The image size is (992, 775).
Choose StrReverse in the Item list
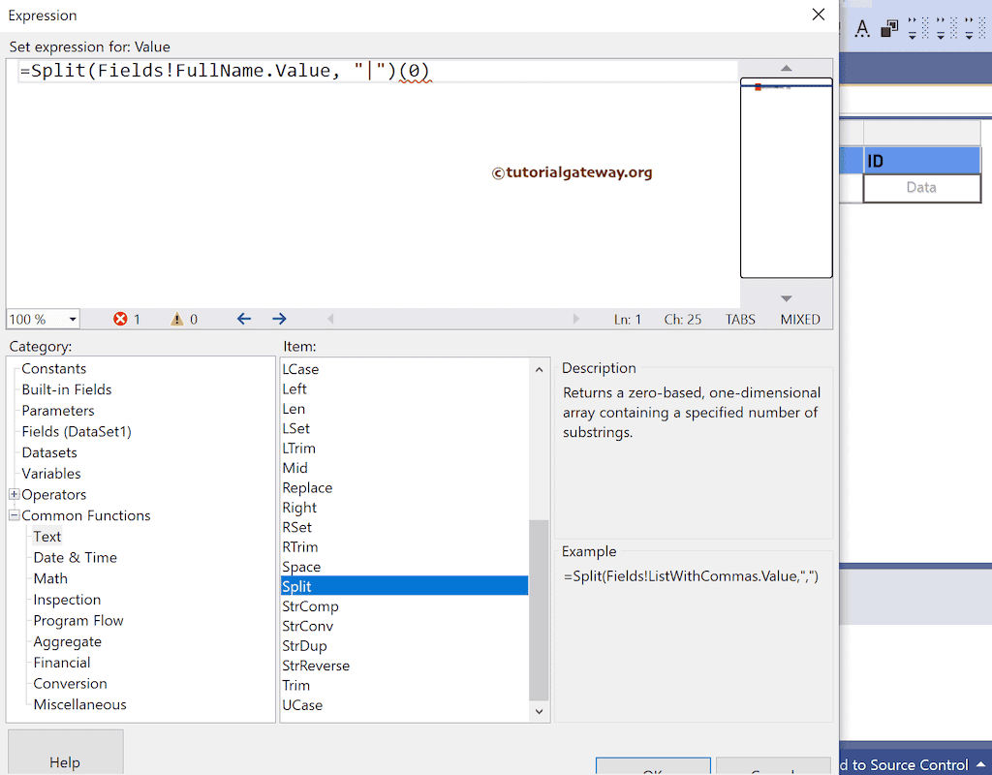(x=316, y=666)
